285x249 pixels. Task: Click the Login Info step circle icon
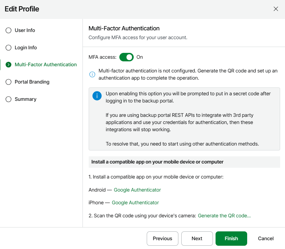[8, 48]
